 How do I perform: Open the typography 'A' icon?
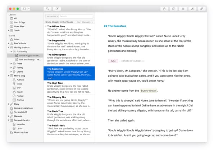pos(192,9)
